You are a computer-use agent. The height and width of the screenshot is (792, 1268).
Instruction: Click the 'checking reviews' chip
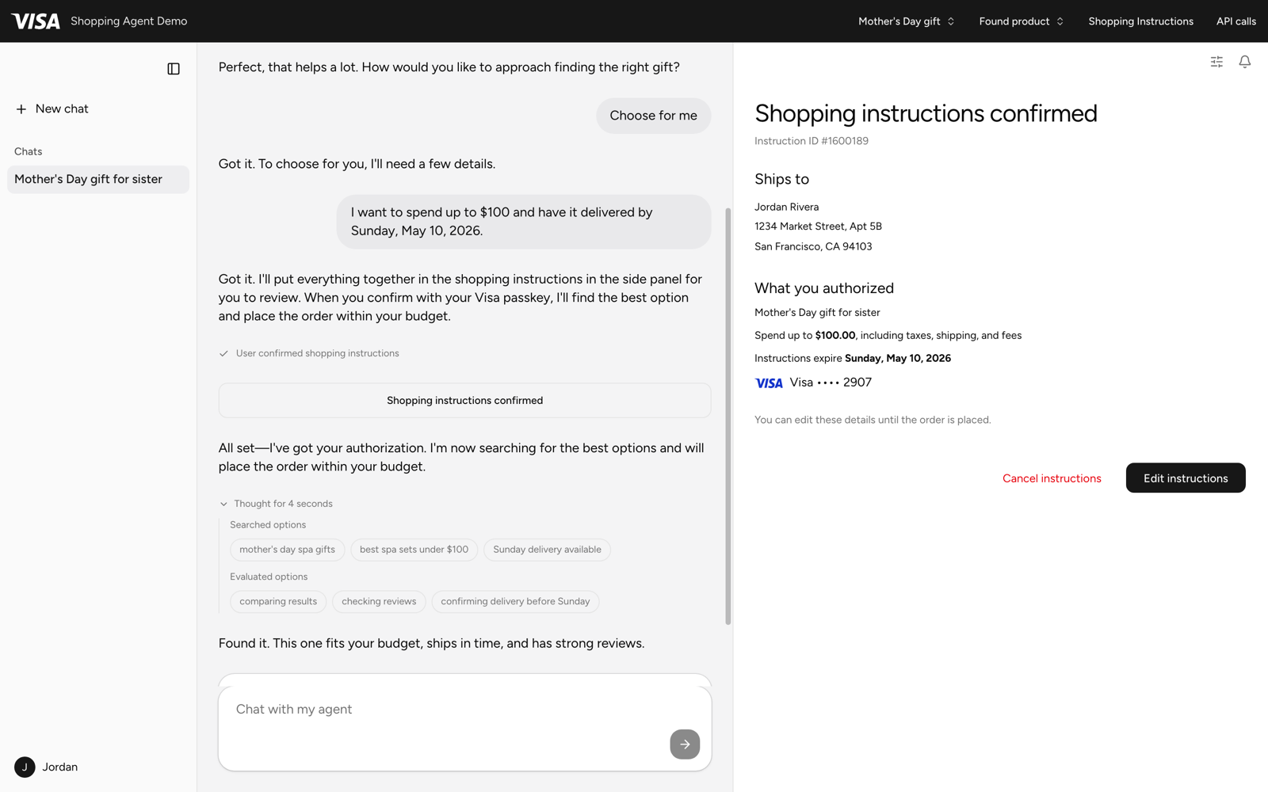pos(379,602)
